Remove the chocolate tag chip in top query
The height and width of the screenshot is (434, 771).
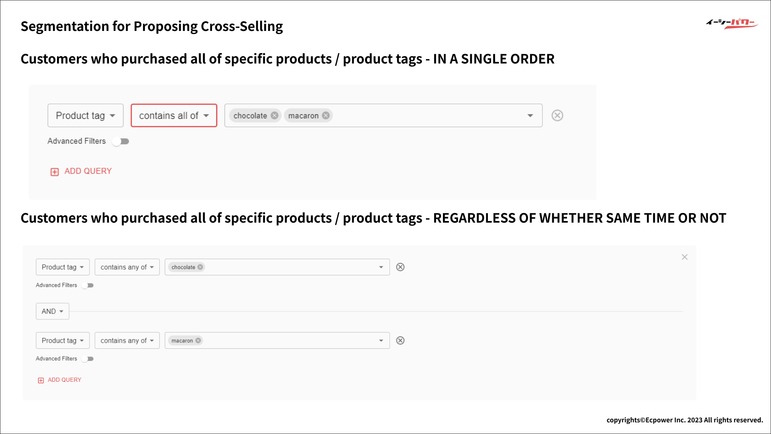click(274, 116)
